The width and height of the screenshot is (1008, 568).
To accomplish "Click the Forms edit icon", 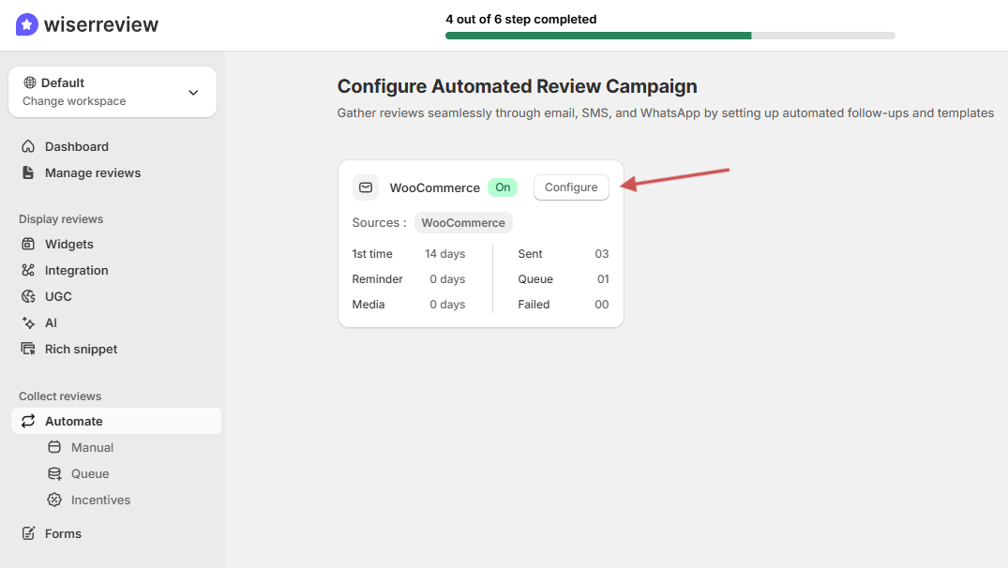I will (x=28, y=533).
